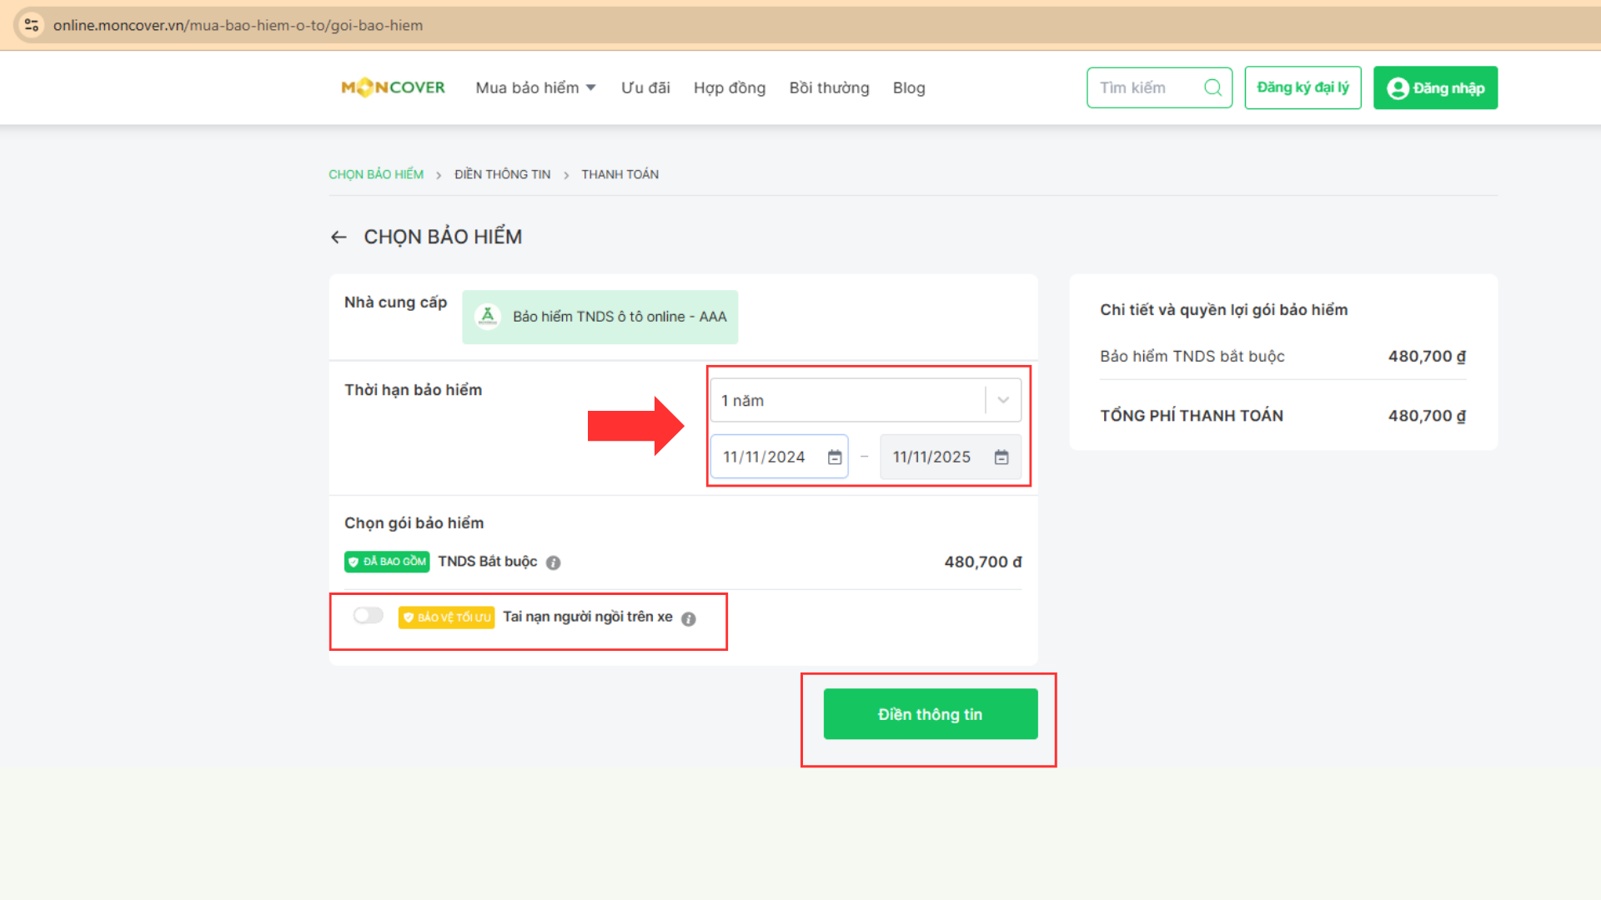1601x900 pixels.
Task: Click info icon next to Tai nạn người ngồi trên xe
Action: (x=688, y=619)
